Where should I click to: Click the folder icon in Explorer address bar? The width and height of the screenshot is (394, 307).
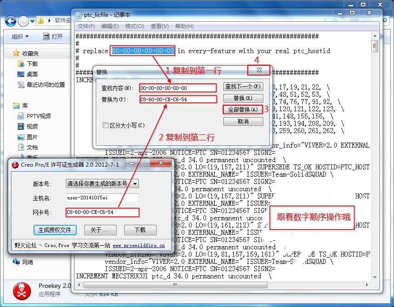click(40, 20)
